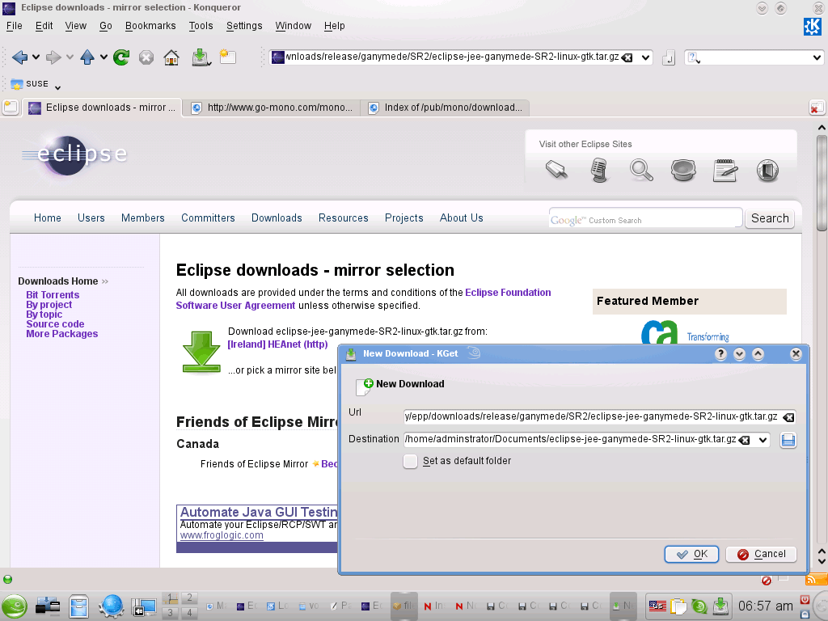Enable Set as default folder checkbox
The height and width of the screenshot is (621, 828).
[x=410, y=461]
